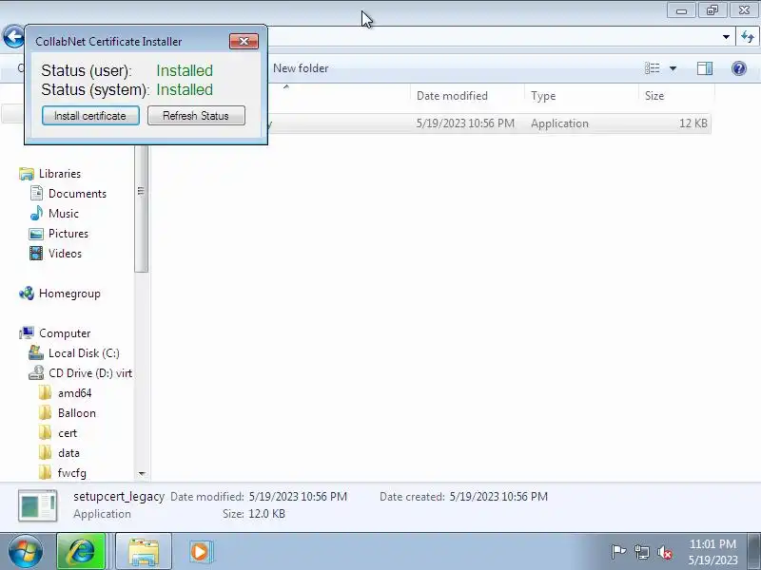Open the amd64 folder
Image resolution: width=761 pixels, height=570 pixels.
[x=75, y=393]
